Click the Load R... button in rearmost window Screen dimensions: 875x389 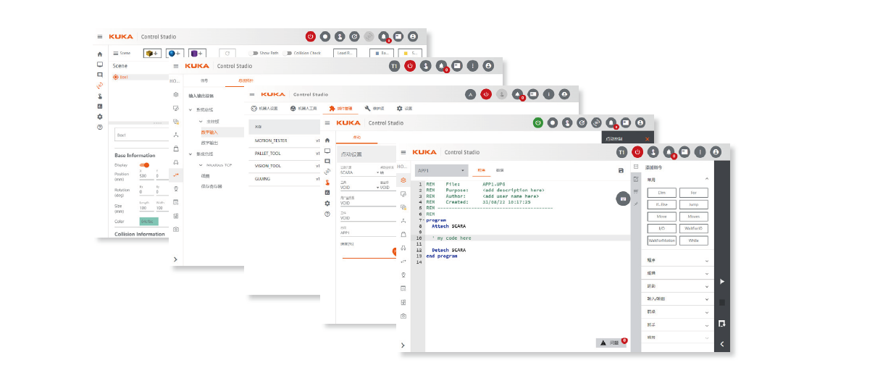tap(345, 53)
